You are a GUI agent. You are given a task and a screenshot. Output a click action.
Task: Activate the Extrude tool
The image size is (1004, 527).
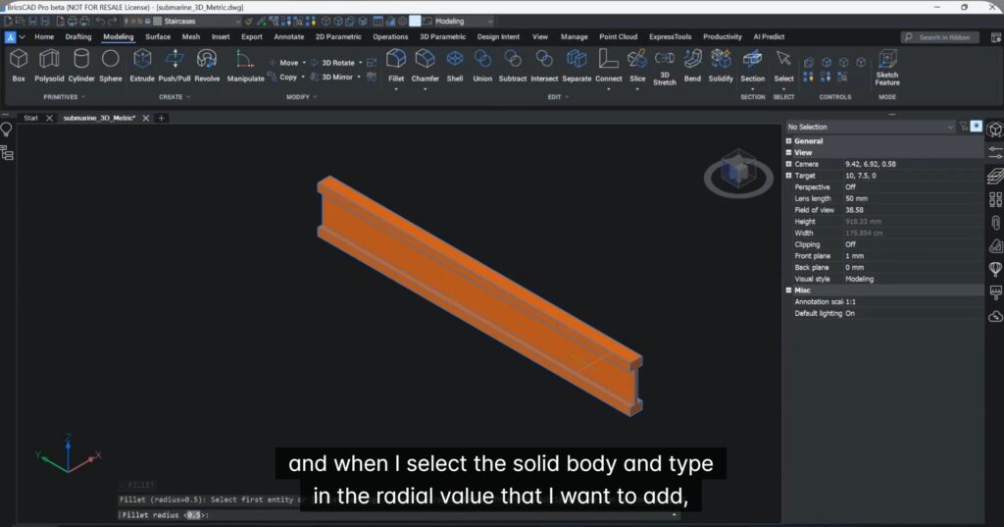[142, 66]
